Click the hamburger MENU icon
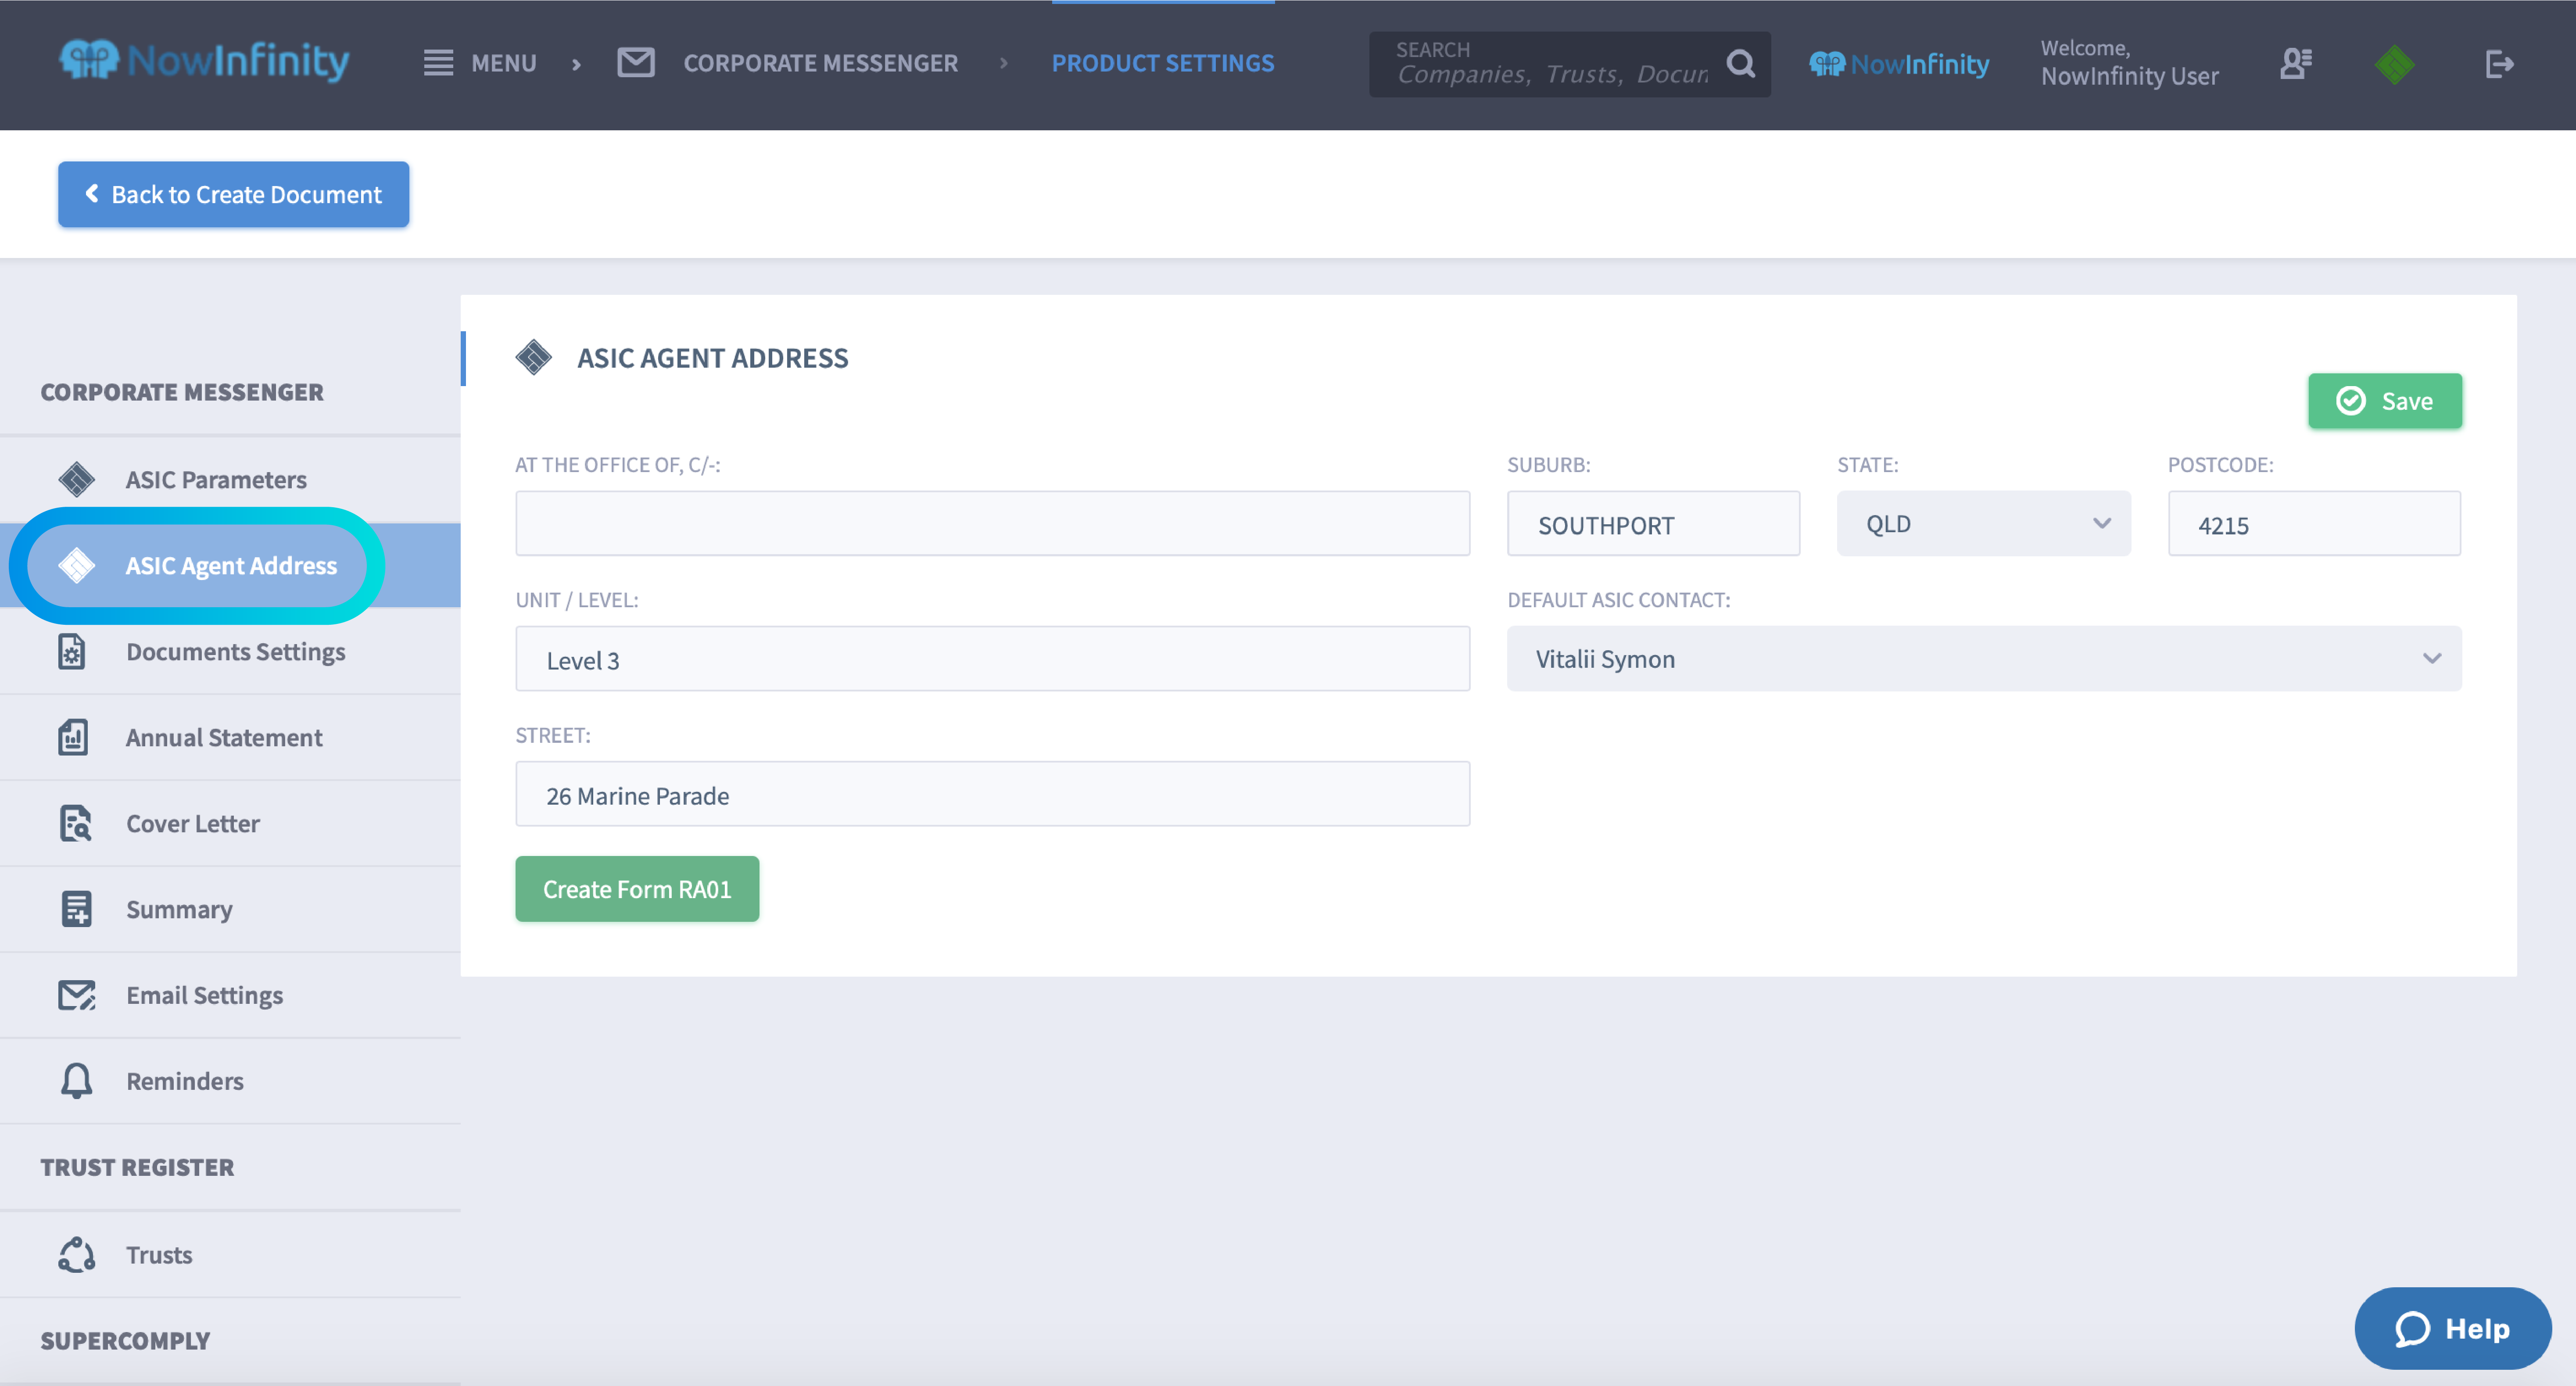2576x1386 pixels. click(x=438, y=63)
